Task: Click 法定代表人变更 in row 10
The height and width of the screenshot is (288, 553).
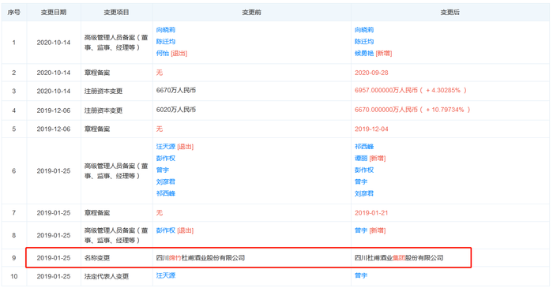Action: click(107, 276)
